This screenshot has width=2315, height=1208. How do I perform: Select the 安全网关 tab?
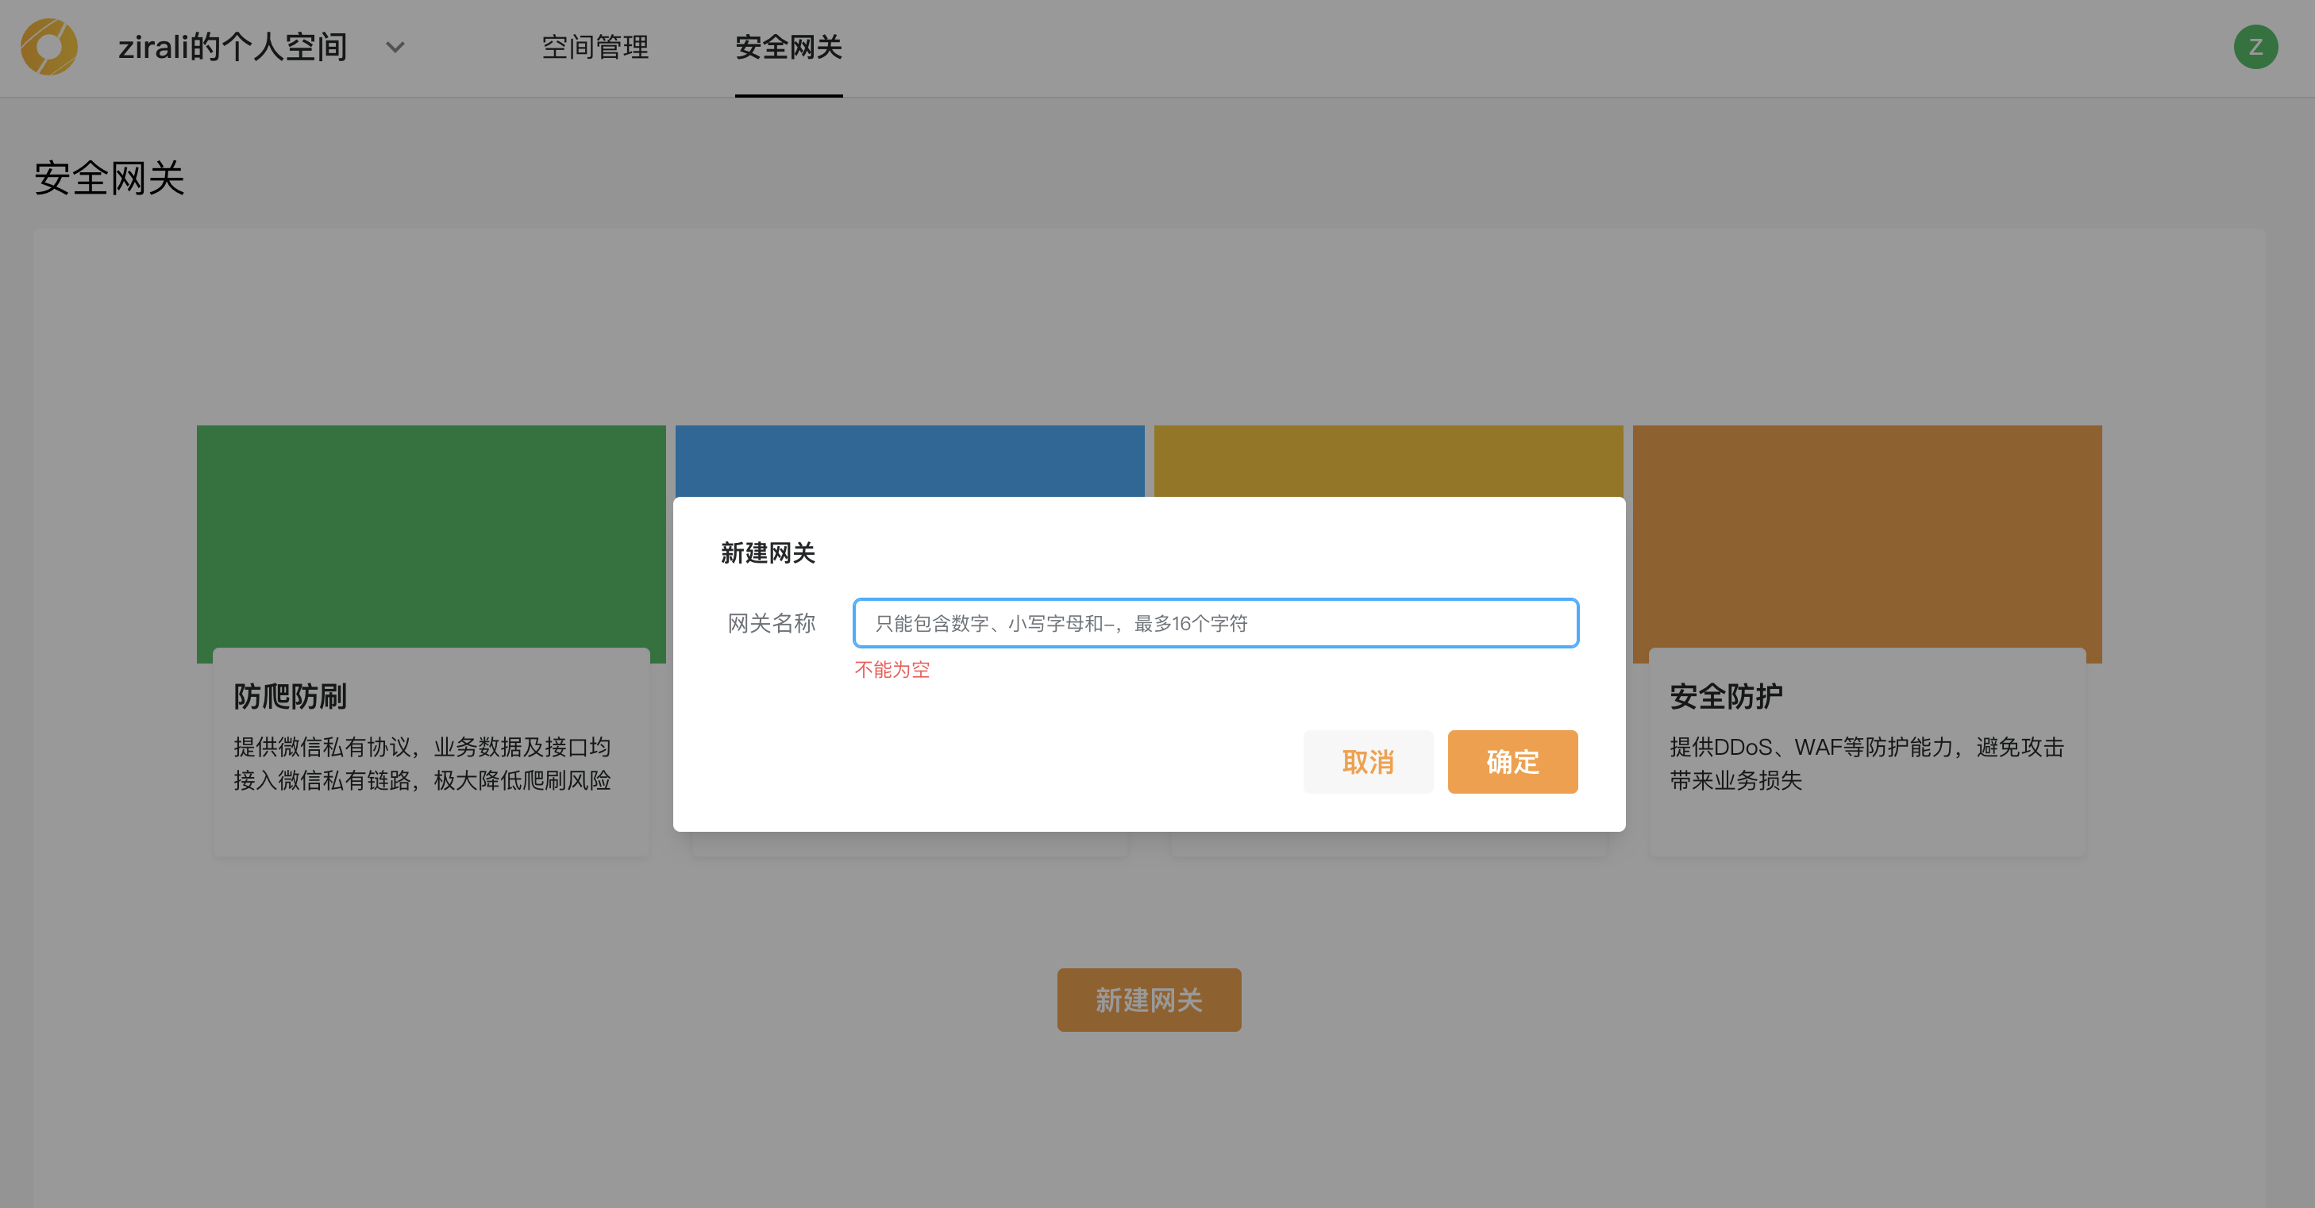click(788, 47)
